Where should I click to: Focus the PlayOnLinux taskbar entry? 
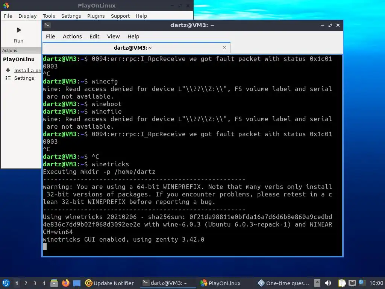(x=220, y=283)
